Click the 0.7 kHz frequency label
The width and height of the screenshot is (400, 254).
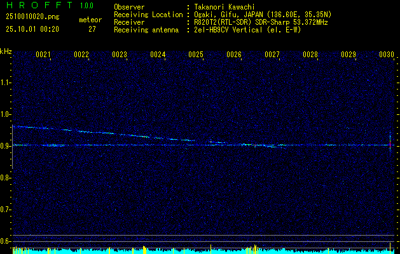click(5, 210)
